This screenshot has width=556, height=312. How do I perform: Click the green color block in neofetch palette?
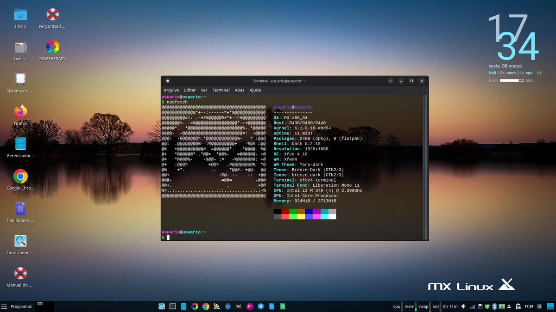(293, 211)
